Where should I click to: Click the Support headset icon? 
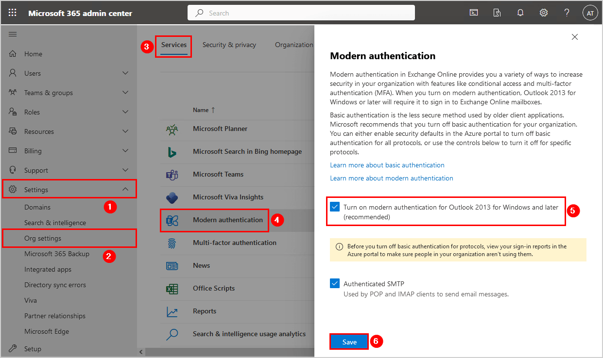[x=13, y=170]
